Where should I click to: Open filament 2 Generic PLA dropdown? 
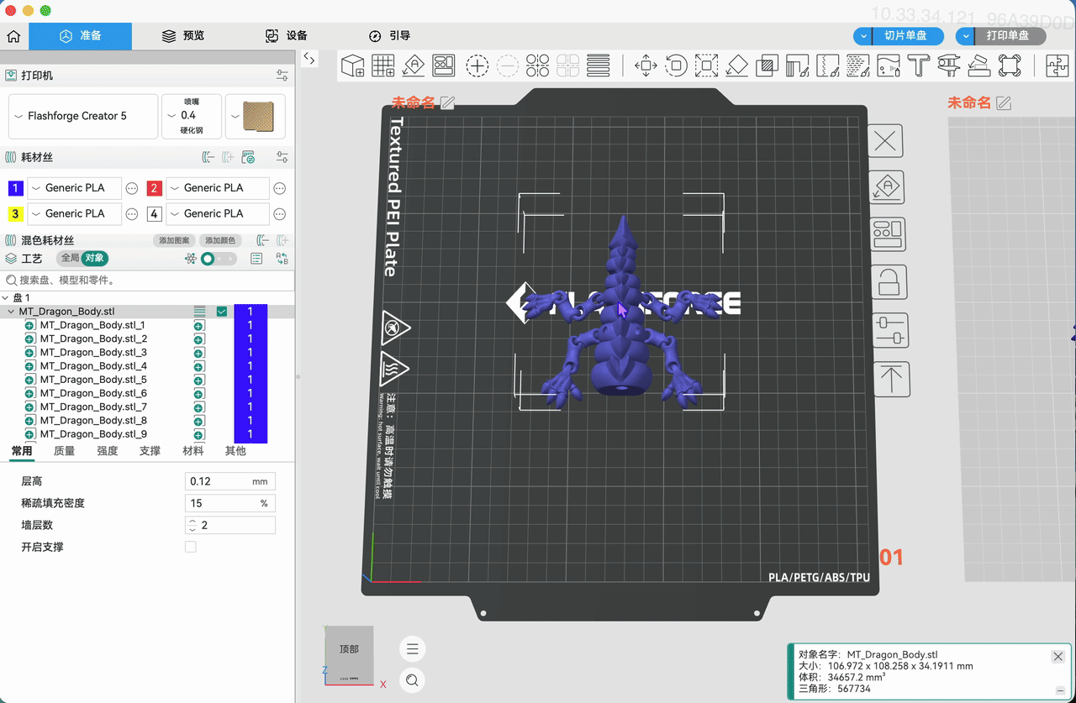(218, 188)
